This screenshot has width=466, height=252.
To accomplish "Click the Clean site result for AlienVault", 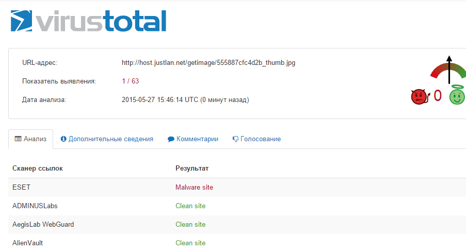I will click(190, 243).
